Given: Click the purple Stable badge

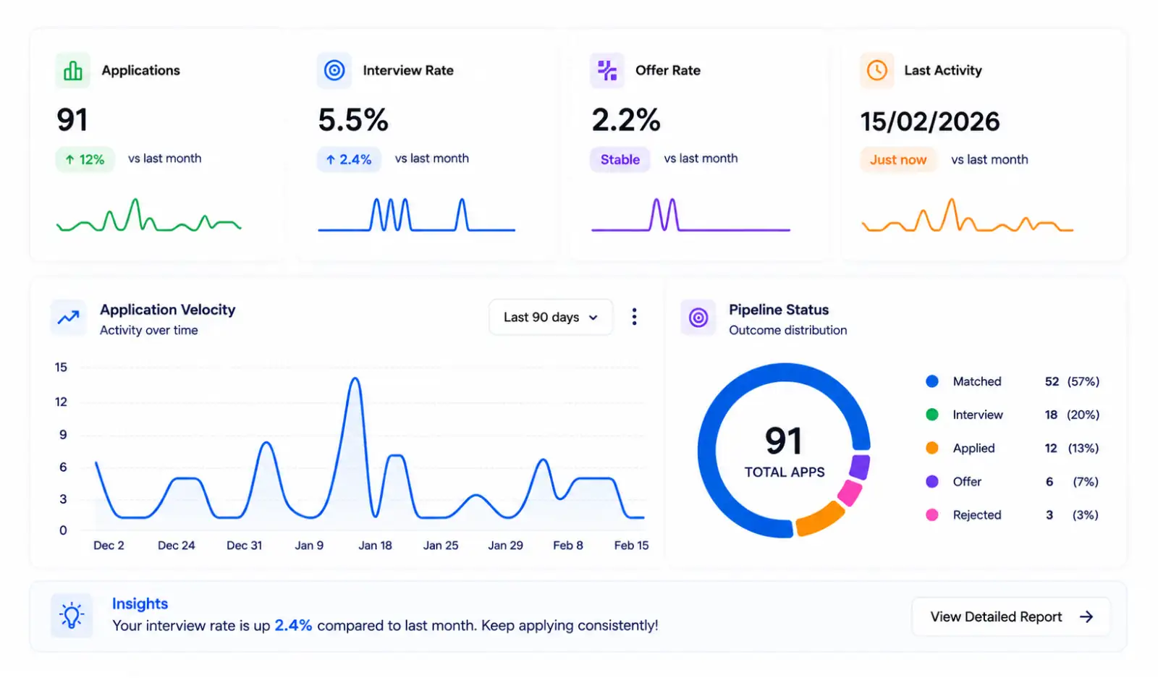Looking at the screenshot, I should click(x=620, y=159).
